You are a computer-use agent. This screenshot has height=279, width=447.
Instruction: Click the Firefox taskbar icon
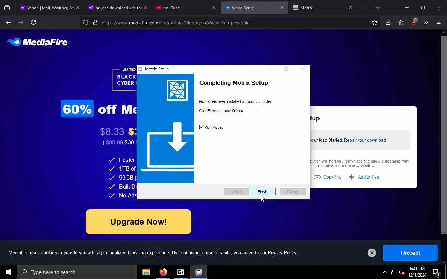pos(163,272)
